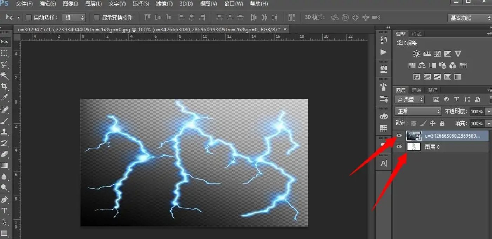Switch to the 样式 tab

417,34
